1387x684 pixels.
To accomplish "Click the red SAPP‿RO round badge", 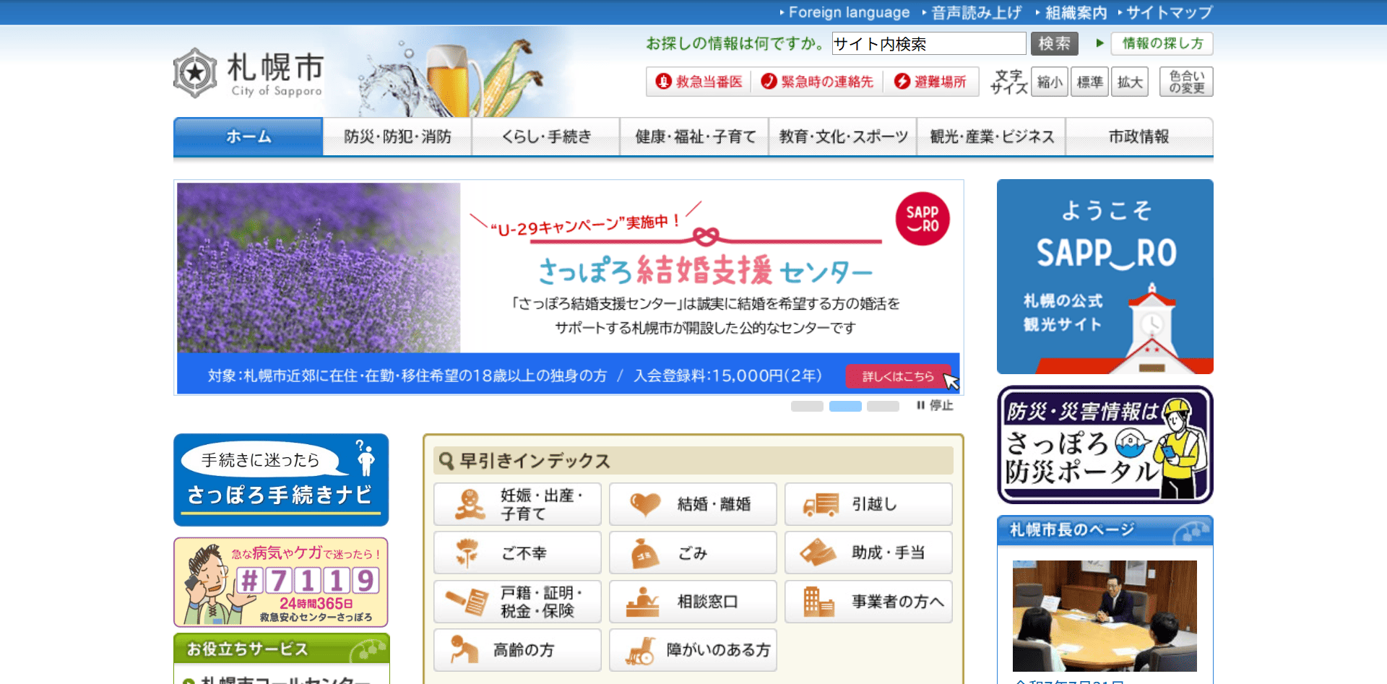I will click(922, 219).
